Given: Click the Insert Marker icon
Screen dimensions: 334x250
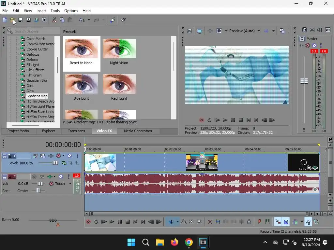Looking at the screenshot, I should (259, 222).
